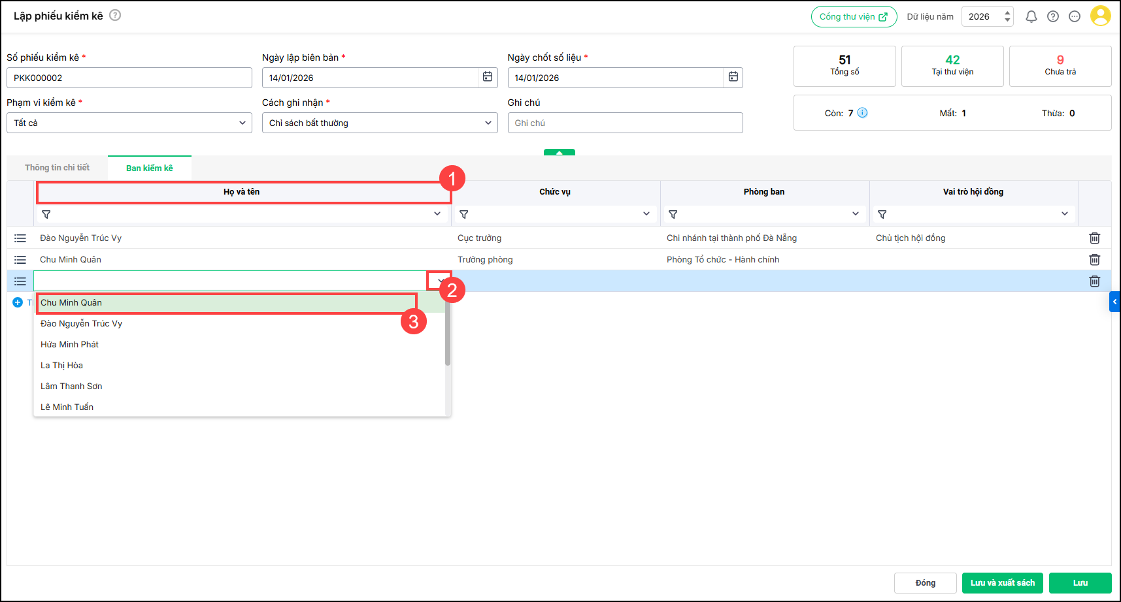Viewport: 1121px width, 602px height.
Task: Click the Lưu và xuất sách button
Action: coord(1002,583)
